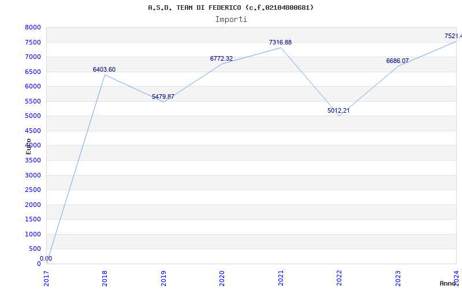Screen dimensions: 462x289
Task: Click the 0.00 data label
Action: 46,258
